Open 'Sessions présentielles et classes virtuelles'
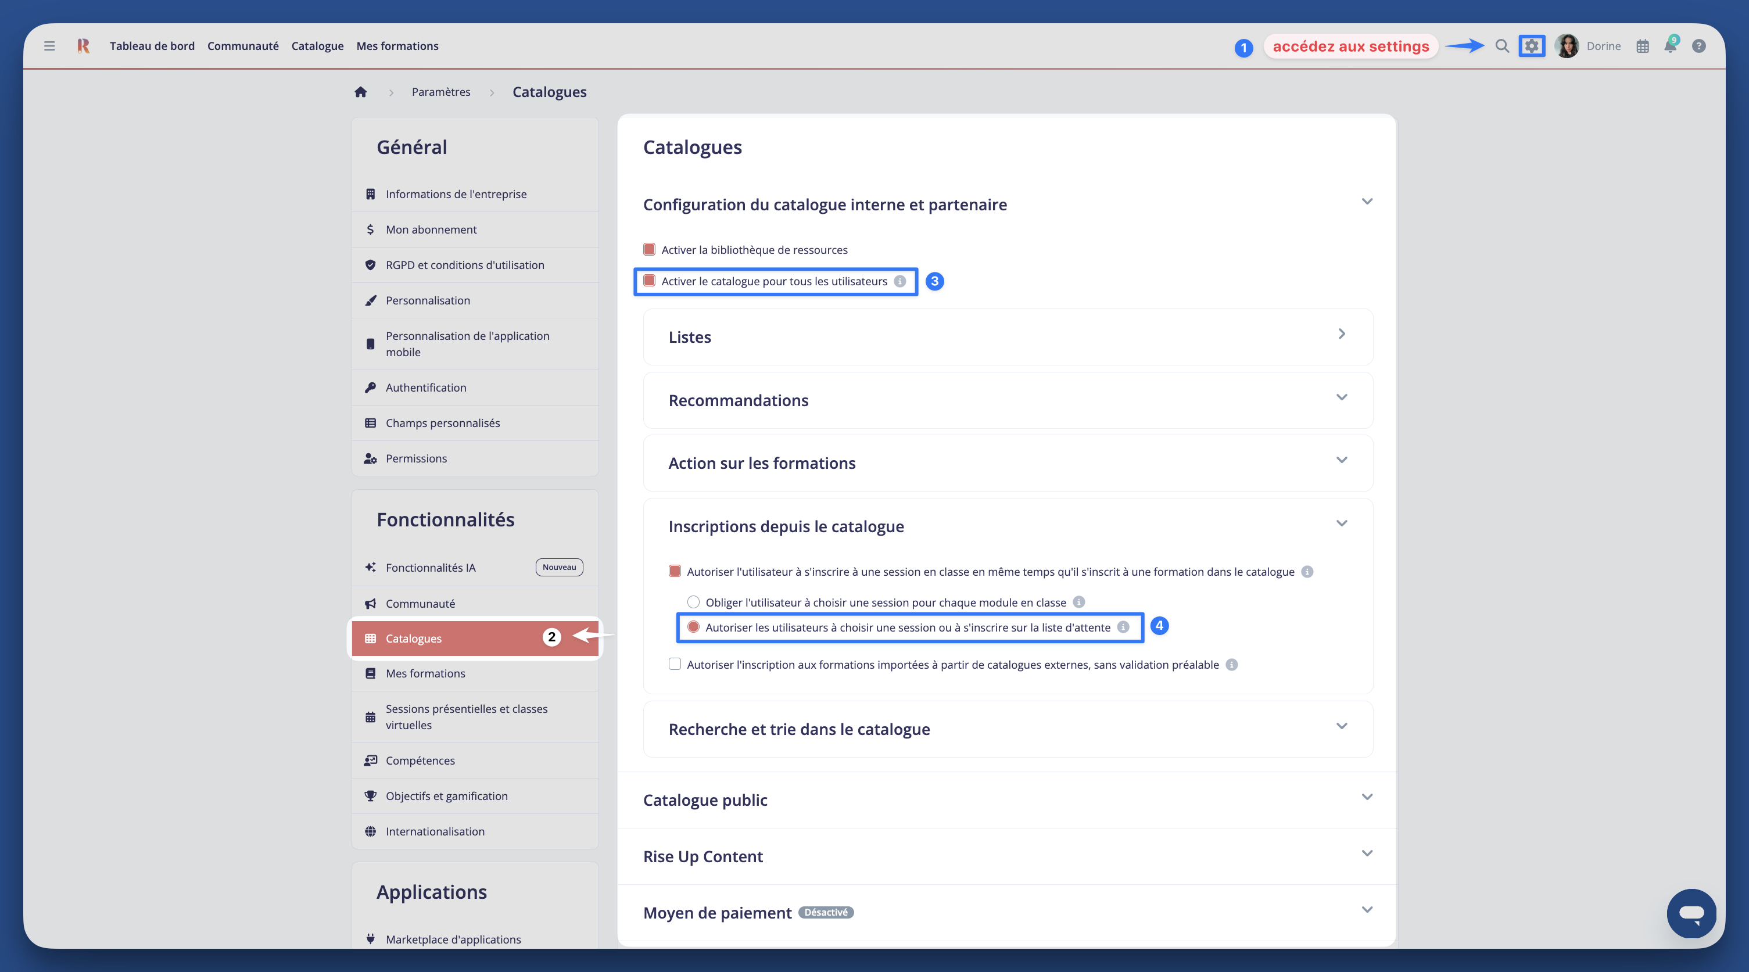 pos(475,717)
